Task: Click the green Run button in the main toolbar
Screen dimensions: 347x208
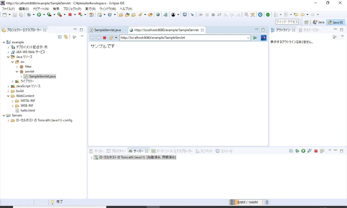Action: tap(39, 15)
